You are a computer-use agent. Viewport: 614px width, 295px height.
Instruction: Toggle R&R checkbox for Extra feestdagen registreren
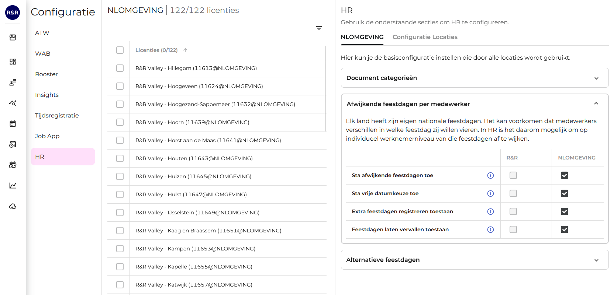click(x=513, y=211)
